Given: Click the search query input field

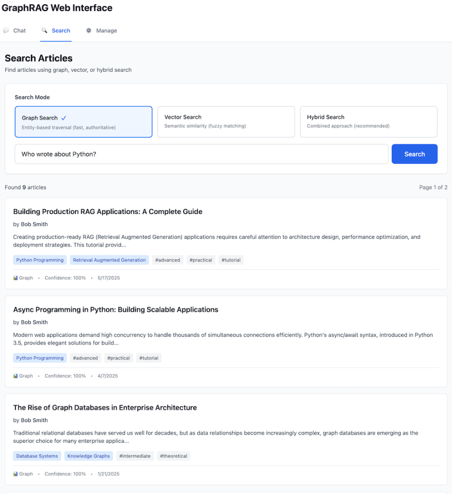Looking at the screenshot, I should coord(201,154).
